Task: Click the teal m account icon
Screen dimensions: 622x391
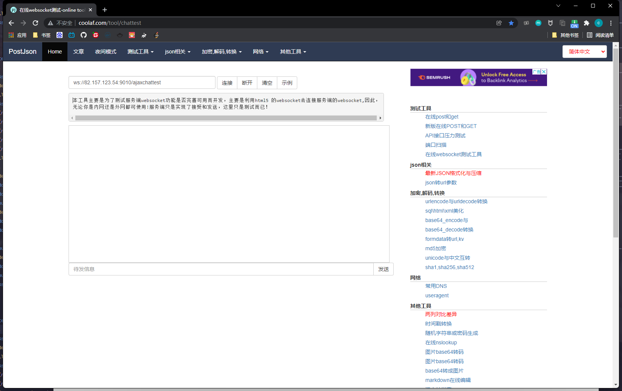Action: (538, 23)
